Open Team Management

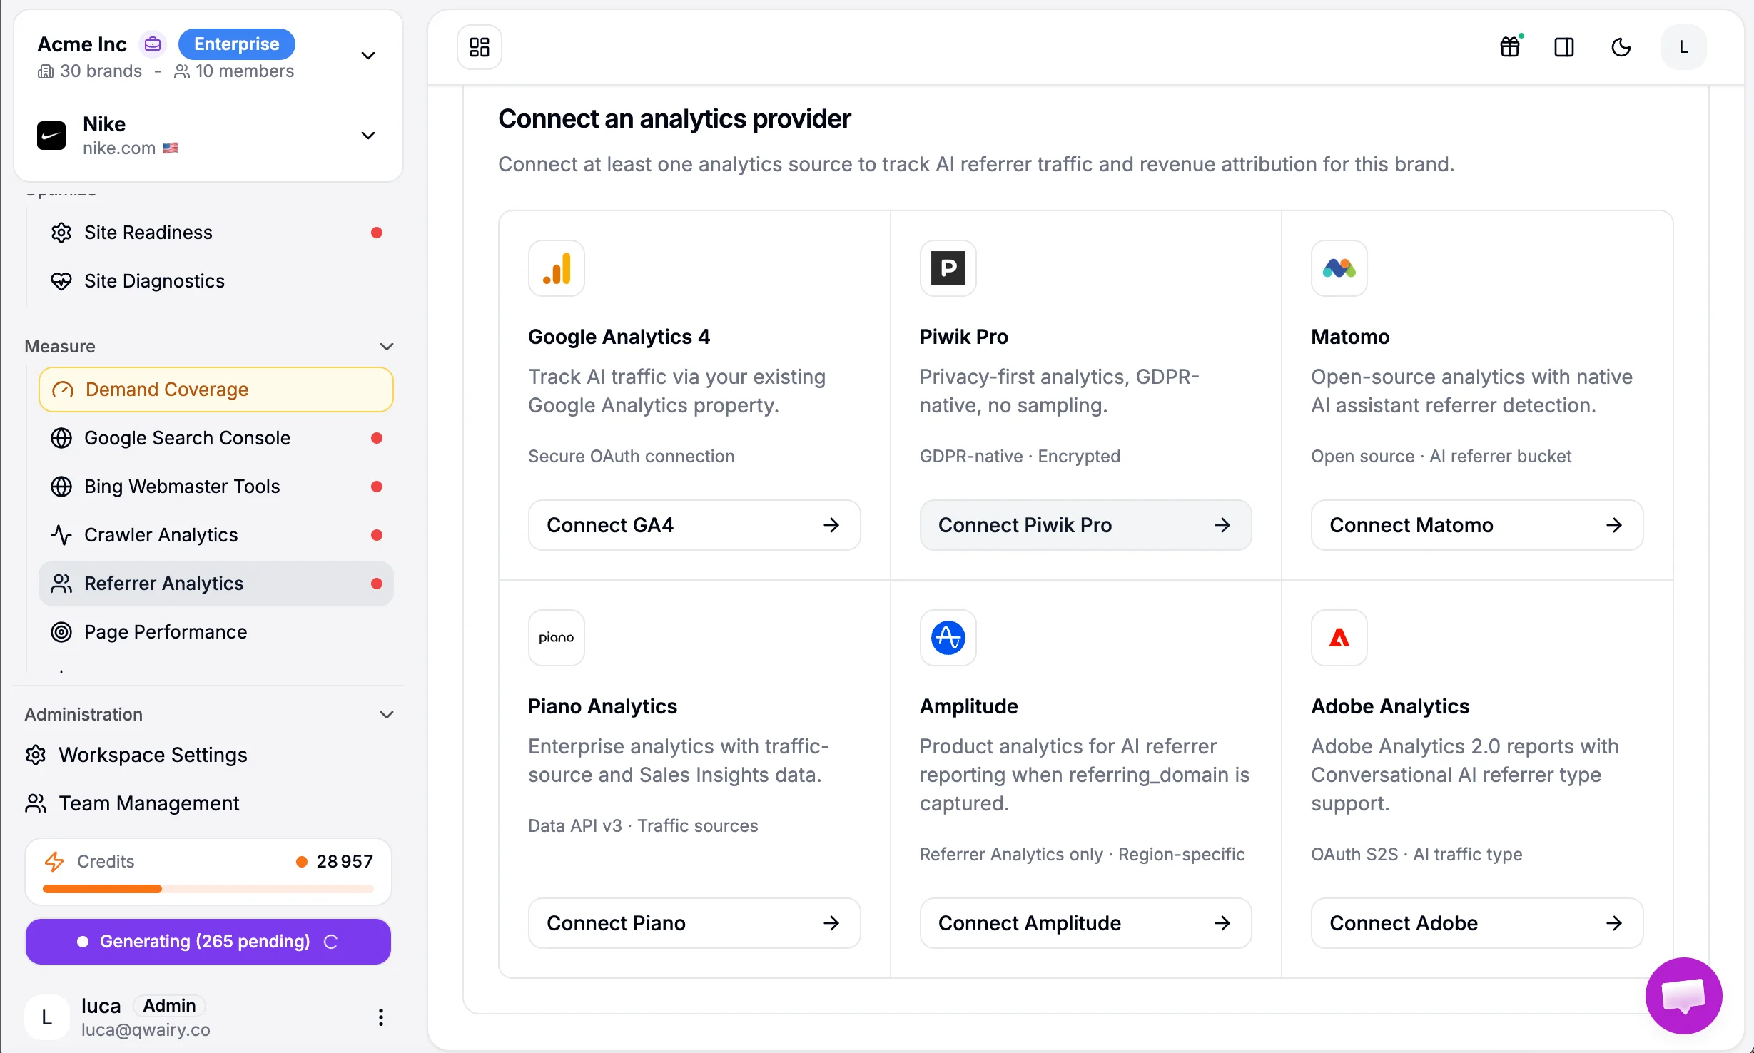[208, 803]
